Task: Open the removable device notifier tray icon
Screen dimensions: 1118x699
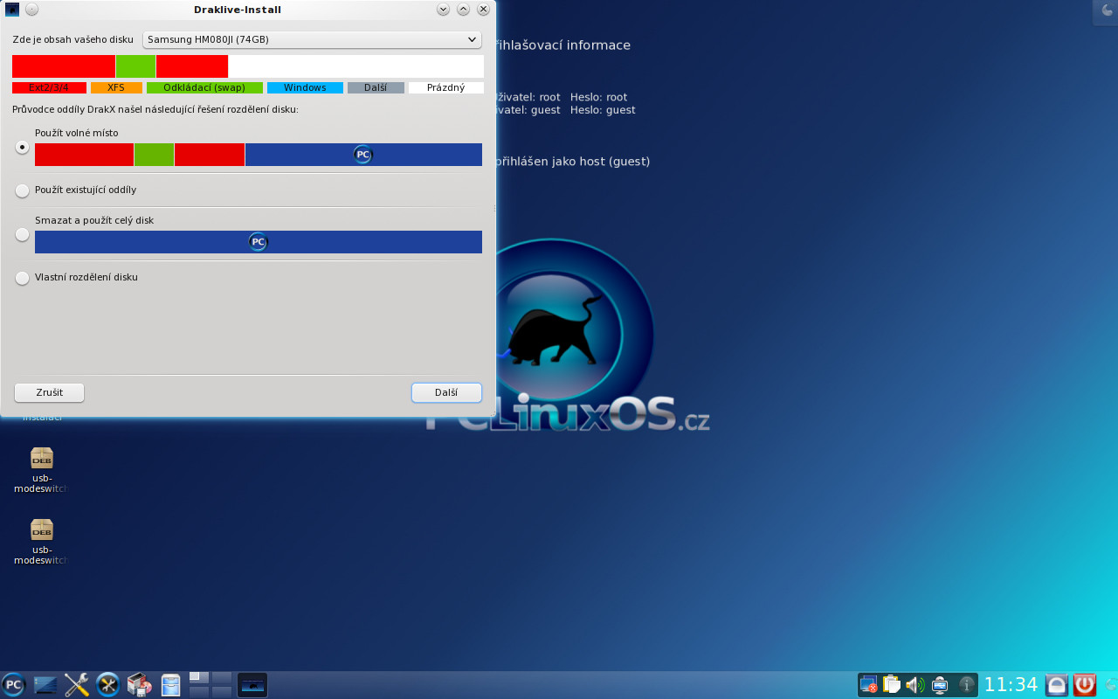Action: [x=940, y=685]
